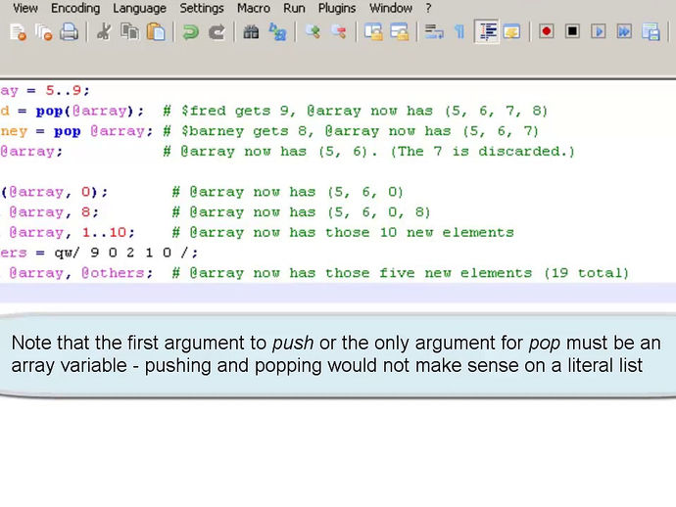Click 'qw/ 9 0 2 1 0 /;' list
676x507 pixels.
coord(125,253)
